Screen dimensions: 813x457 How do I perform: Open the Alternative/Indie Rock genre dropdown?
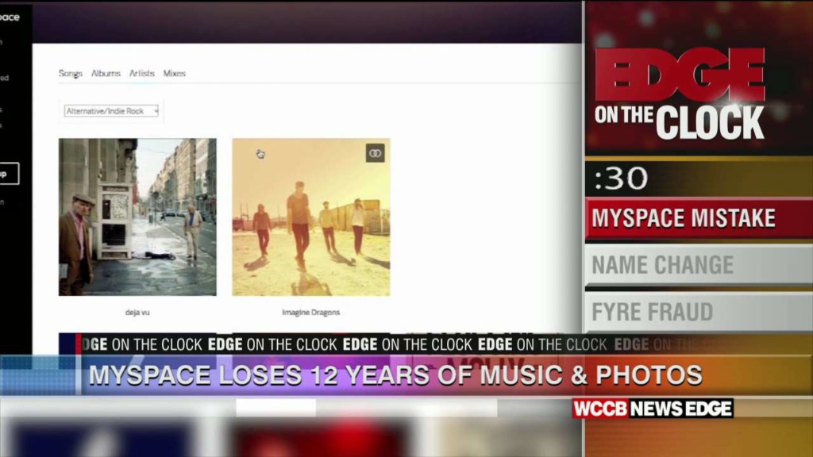(111, 111)
